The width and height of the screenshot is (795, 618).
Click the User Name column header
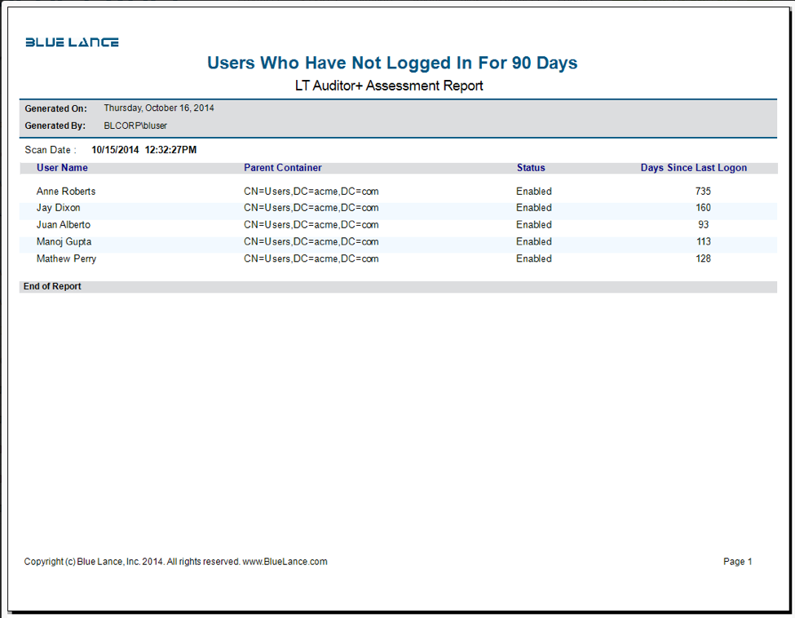[62, 168]
